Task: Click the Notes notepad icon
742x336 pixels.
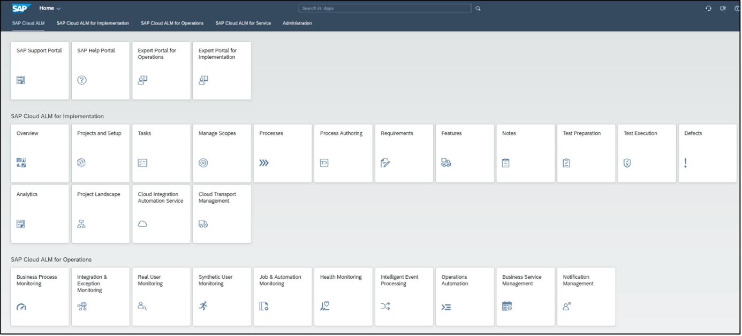Action: coord(506,163)
